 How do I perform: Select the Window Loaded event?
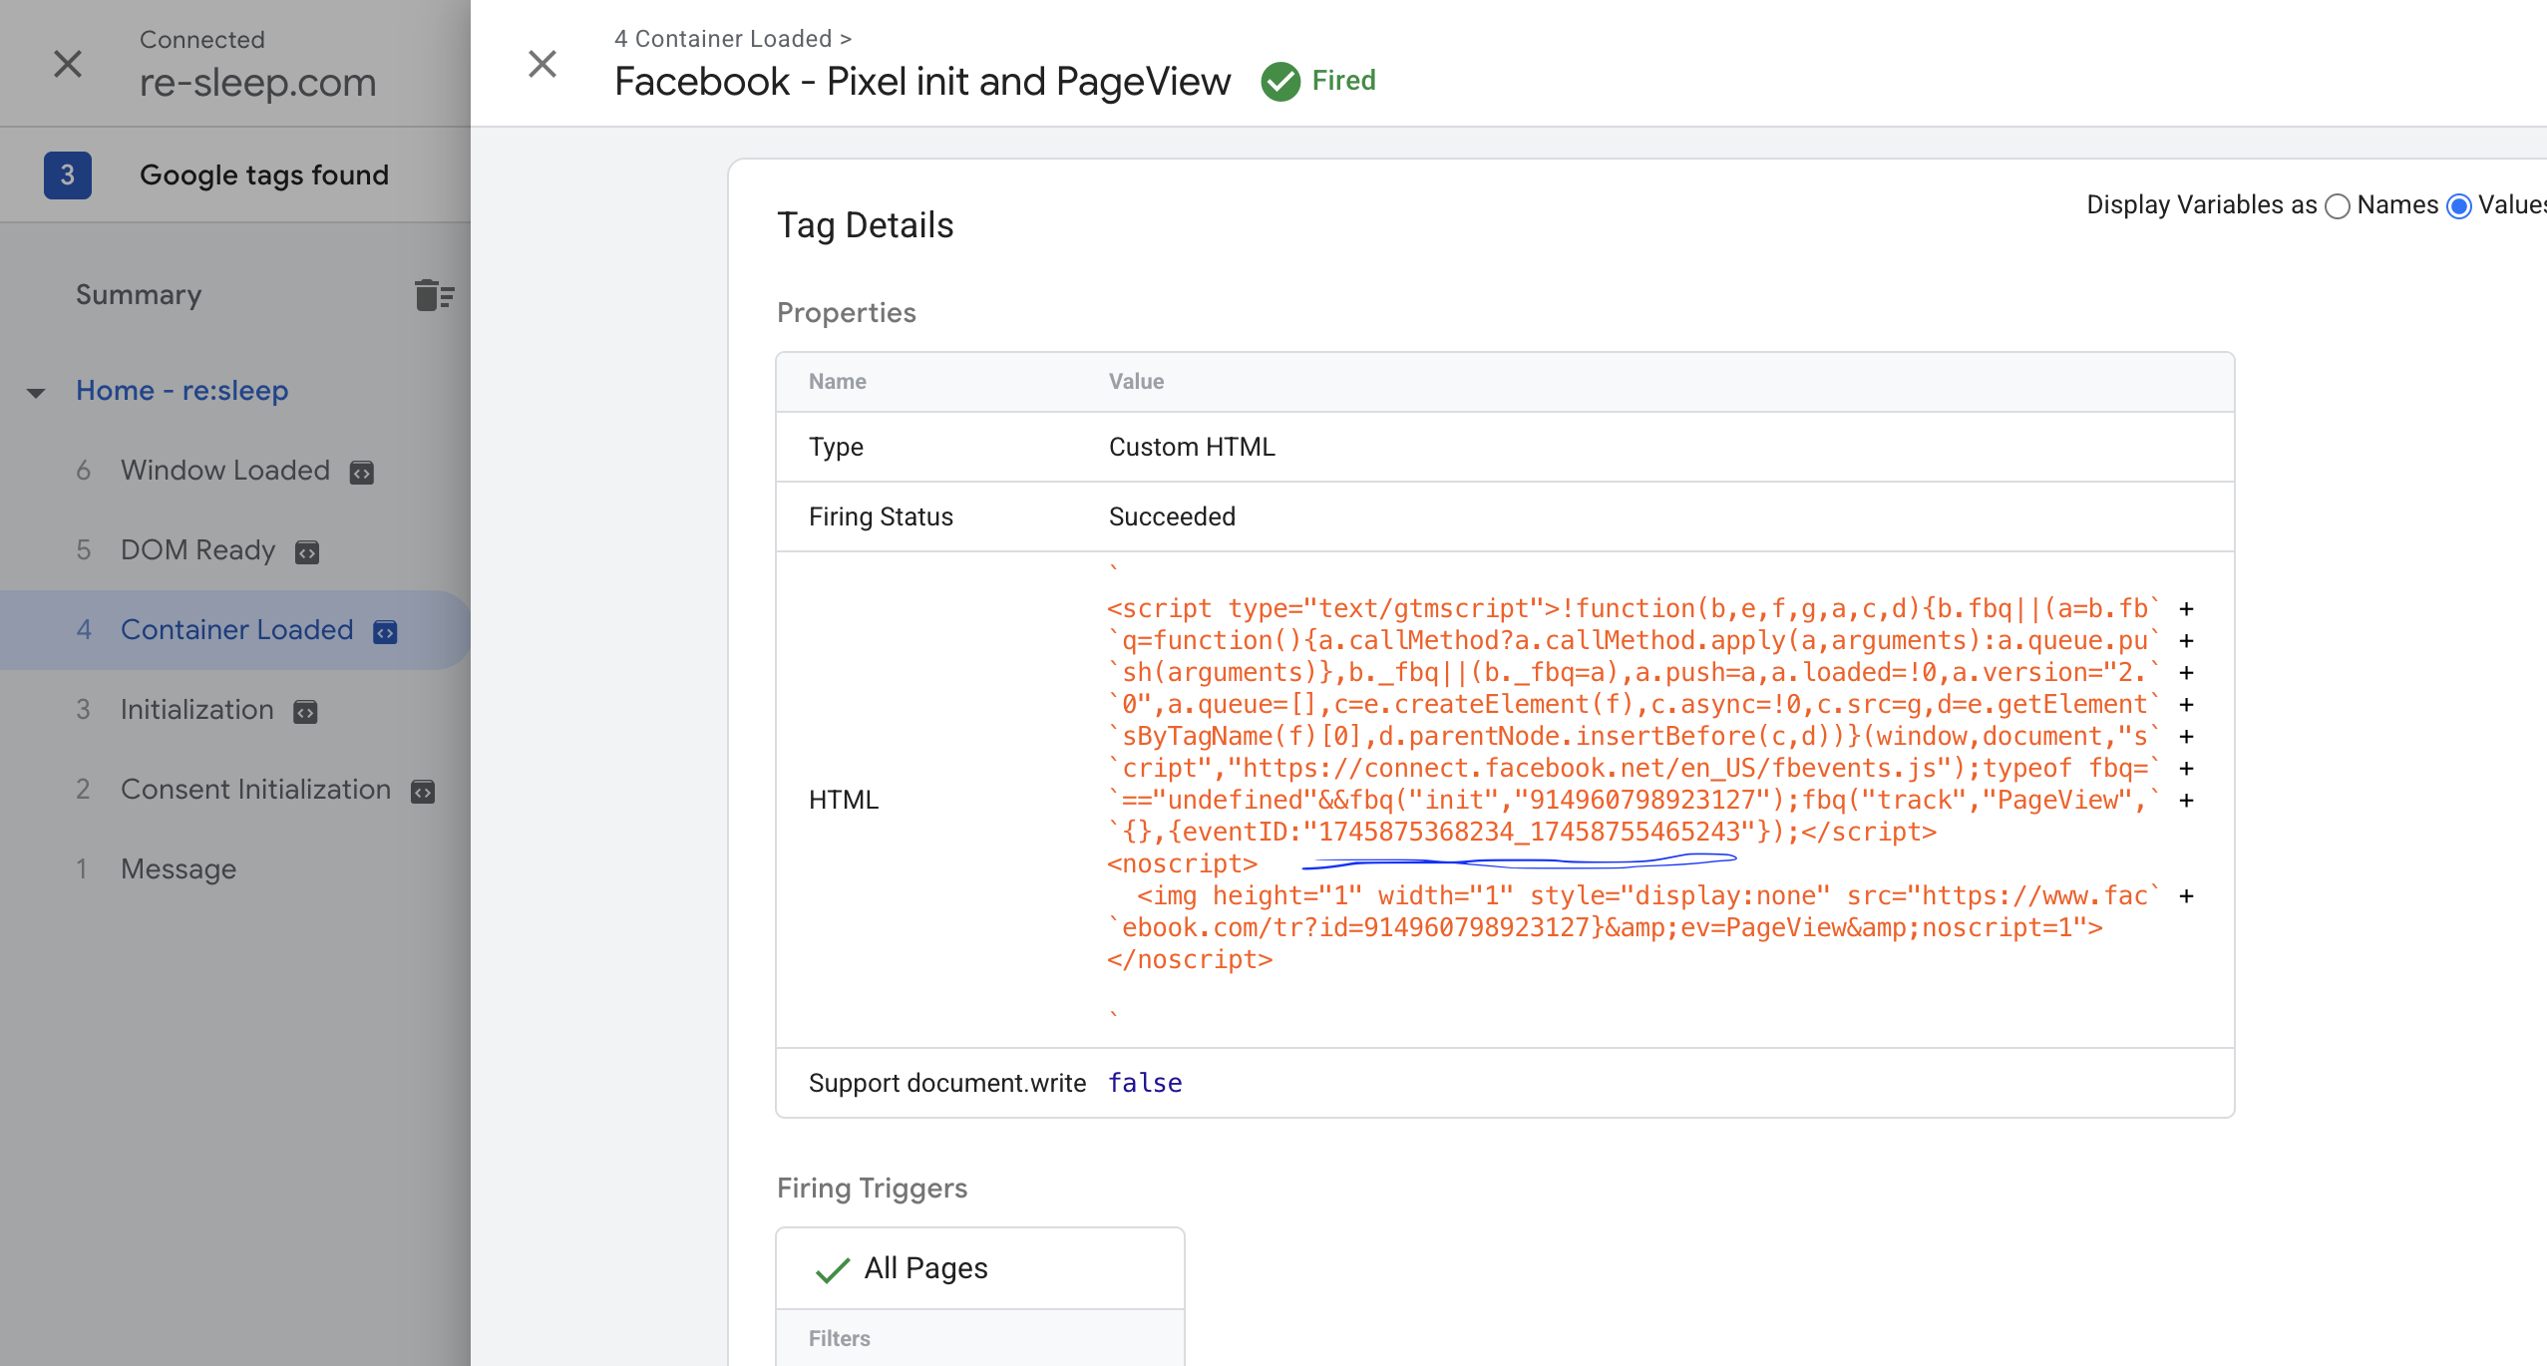[x=225, y=470]
